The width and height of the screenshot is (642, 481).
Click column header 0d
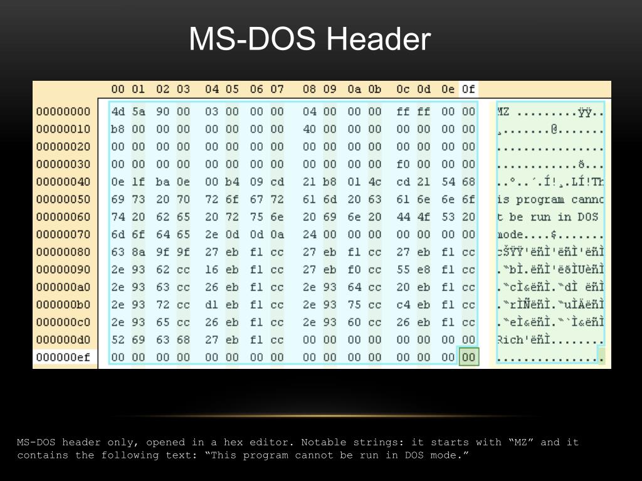424,89
